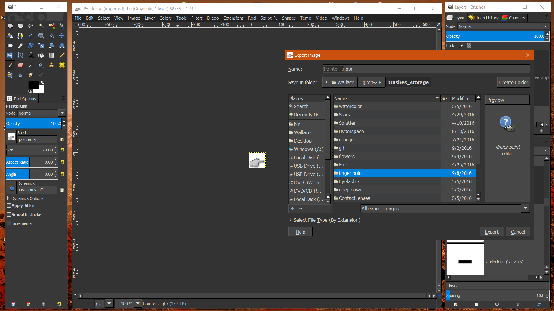Select the Heal bandage tool

pyautogui.click(x=62, y=65)
